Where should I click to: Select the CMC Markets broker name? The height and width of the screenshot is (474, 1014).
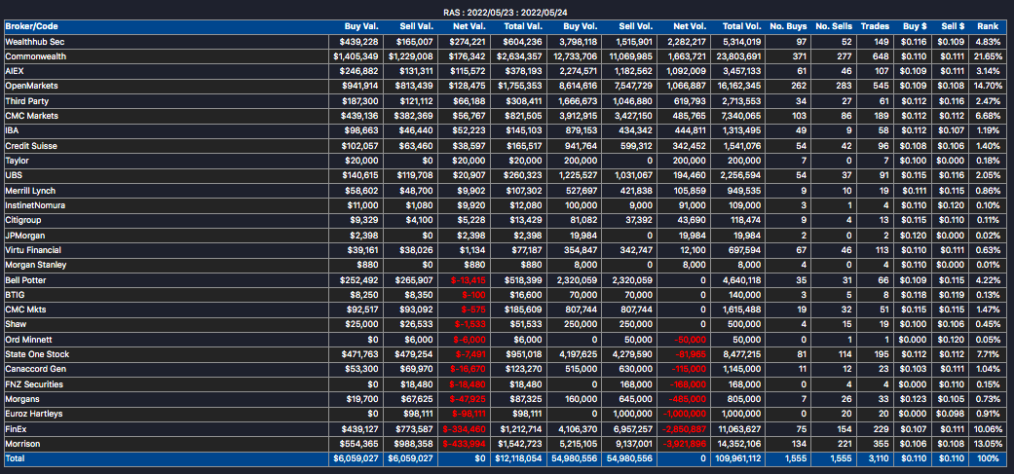point(31,116)
